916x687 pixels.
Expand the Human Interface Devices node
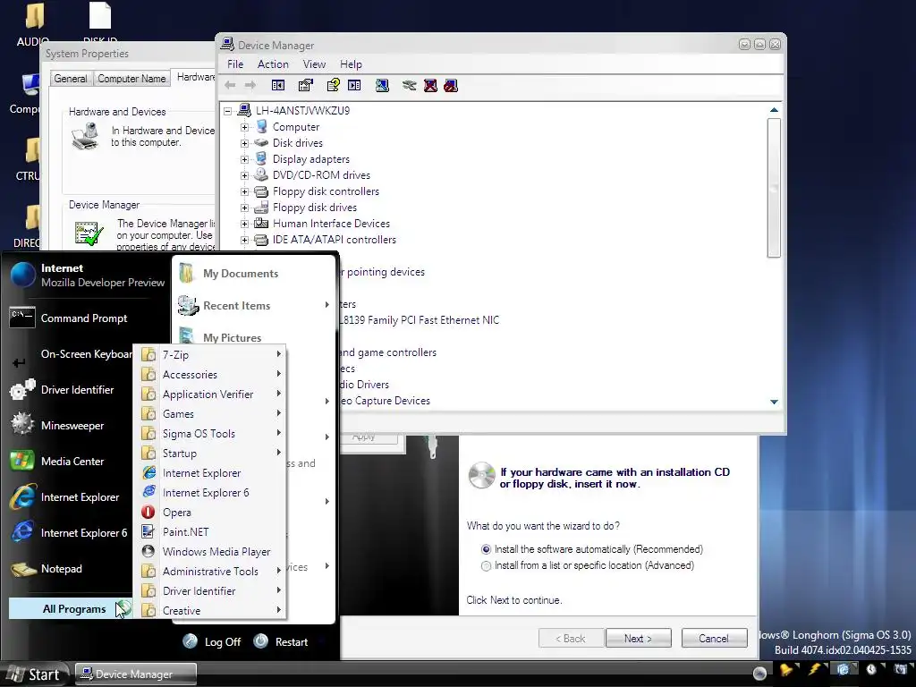[245, 224]
